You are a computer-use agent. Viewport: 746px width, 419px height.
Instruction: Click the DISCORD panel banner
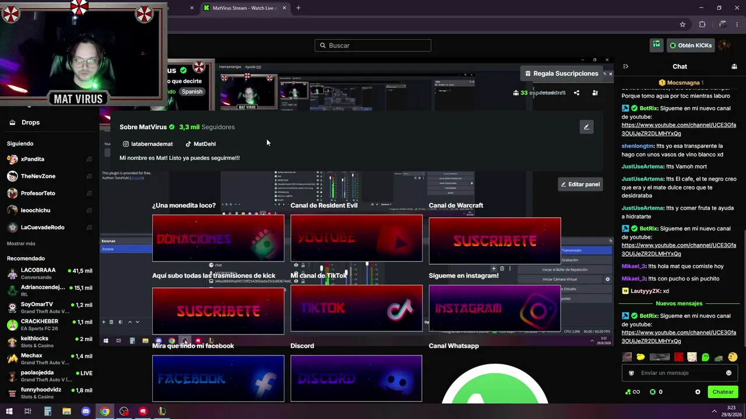pyautogui.click(x=356, y=379)
